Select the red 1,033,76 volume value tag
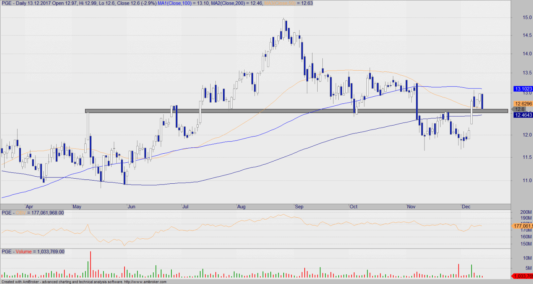 coord(522,276)
